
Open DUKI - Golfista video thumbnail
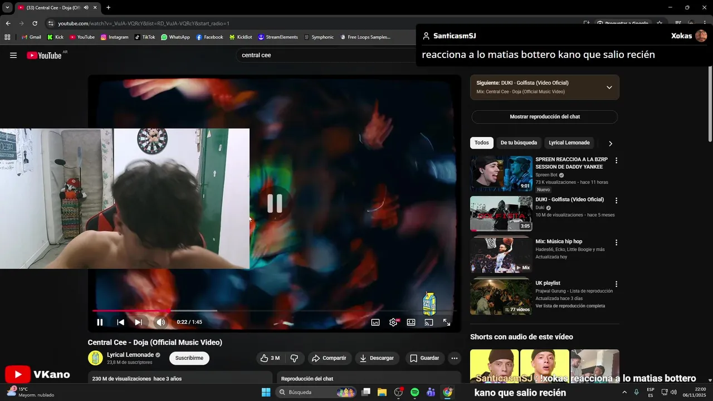[x=501, y=213]
